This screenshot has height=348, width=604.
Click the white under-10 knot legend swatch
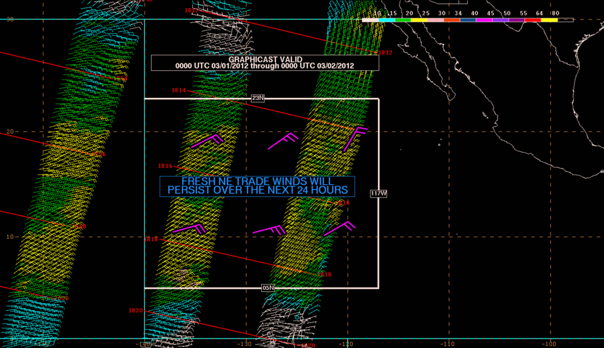click(x=370, y=20)
